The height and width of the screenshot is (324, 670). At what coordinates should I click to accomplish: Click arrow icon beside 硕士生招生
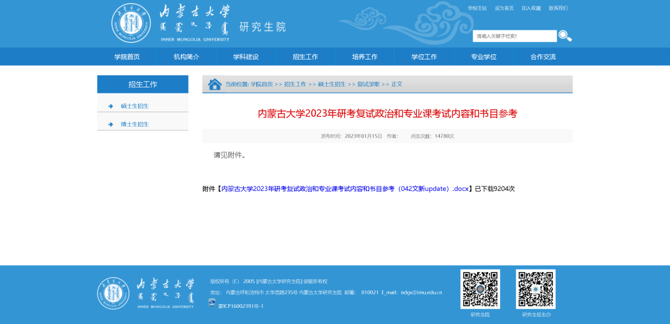tap(110, 106)
